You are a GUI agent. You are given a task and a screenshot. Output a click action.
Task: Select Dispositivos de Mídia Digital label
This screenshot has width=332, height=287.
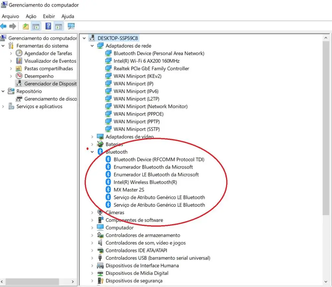pyautogui.click(x=137, y=273)
